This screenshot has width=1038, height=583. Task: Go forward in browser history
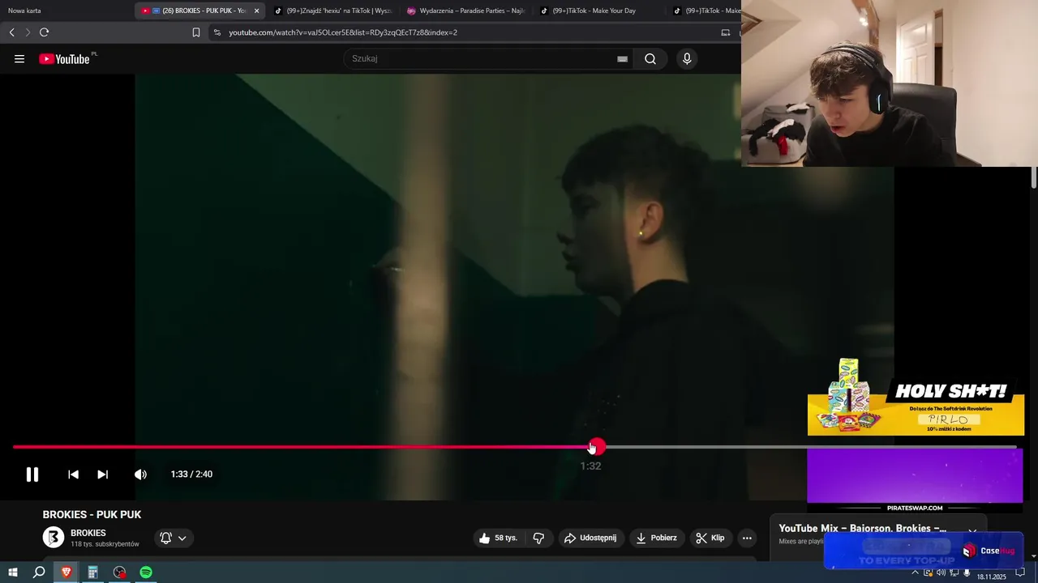coord(27,32)
